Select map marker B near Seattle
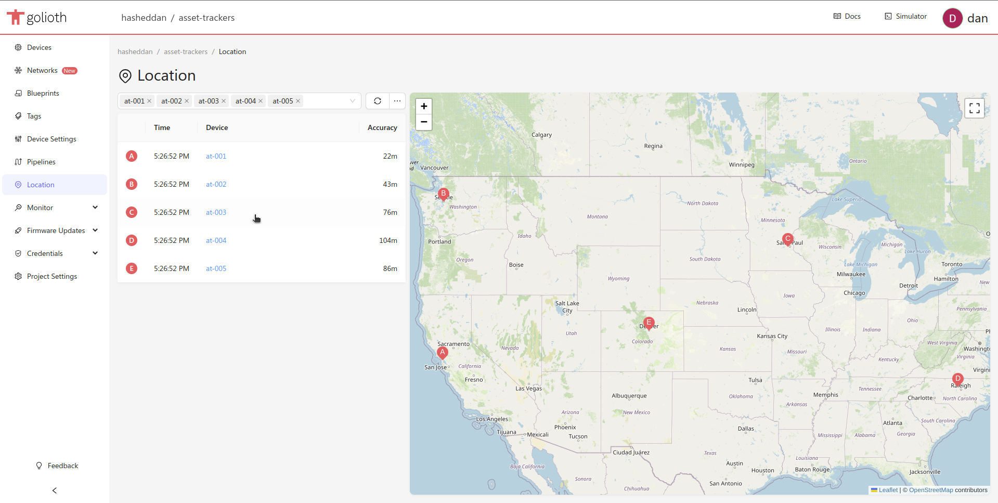 coord(444,194)
